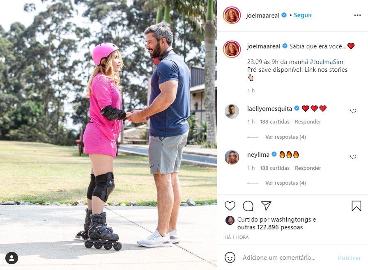
Task: Click the tagged people icon on photo
Action: pyautogui.click(x=12, y=258)
